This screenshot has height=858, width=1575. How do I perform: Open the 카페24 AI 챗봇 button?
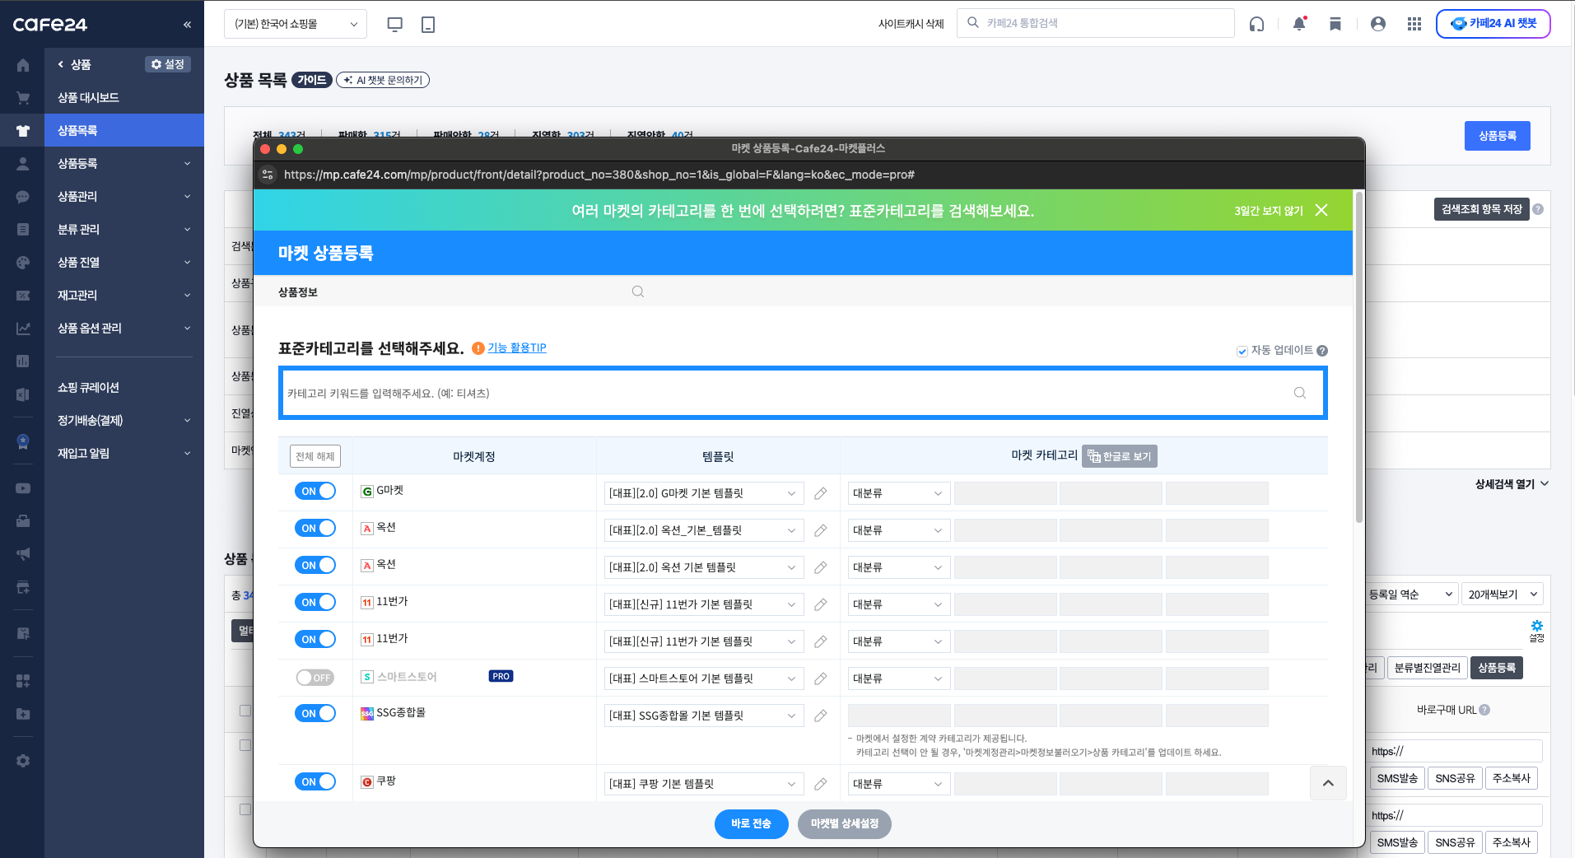(1493, 24)
